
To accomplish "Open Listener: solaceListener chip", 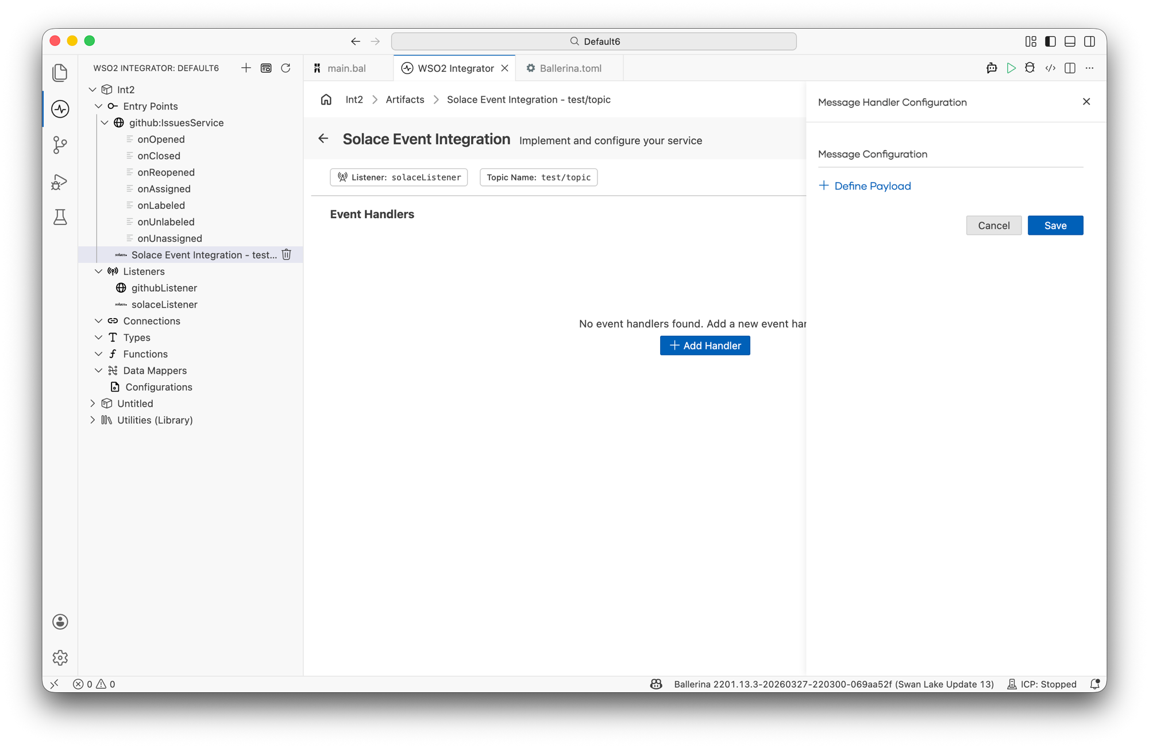I will click(x=399, y=177).
